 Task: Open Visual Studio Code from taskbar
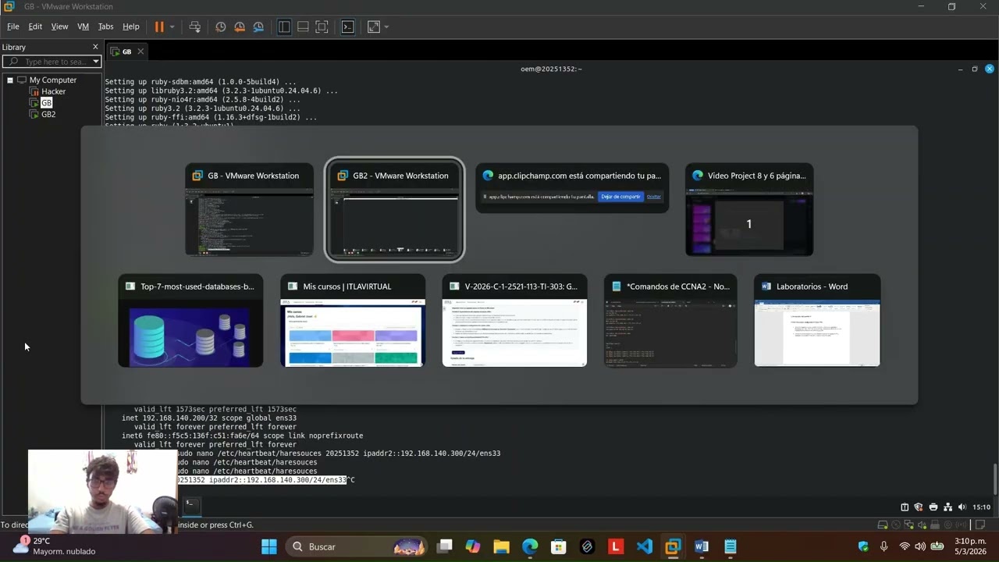(x=645, y=546)
